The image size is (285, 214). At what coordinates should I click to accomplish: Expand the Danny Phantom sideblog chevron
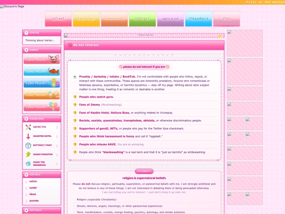pos(57,155)
